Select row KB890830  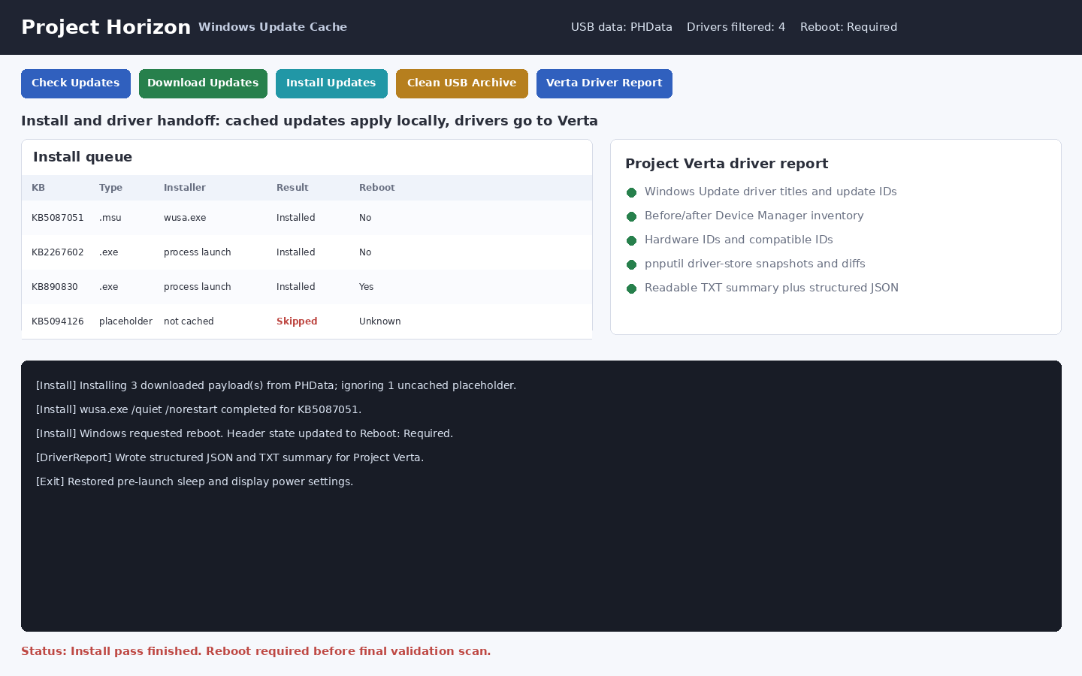(307, 287)
